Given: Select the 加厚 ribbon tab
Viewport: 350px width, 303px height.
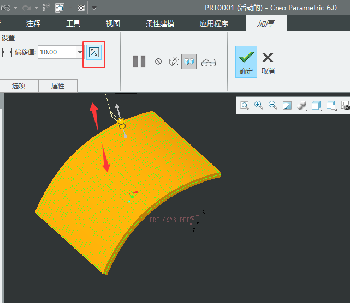Looking at the screenshot, I should (x=266, y=23).
